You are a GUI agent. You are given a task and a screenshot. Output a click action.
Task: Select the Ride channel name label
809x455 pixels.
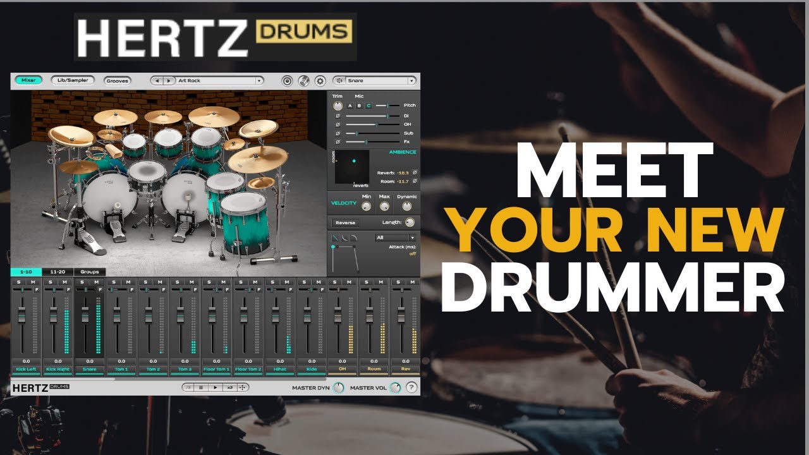point(311,369)
